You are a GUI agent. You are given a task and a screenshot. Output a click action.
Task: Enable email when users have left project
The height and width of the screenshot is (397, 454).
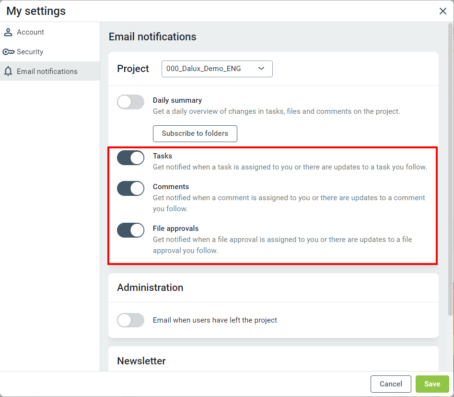130,320
